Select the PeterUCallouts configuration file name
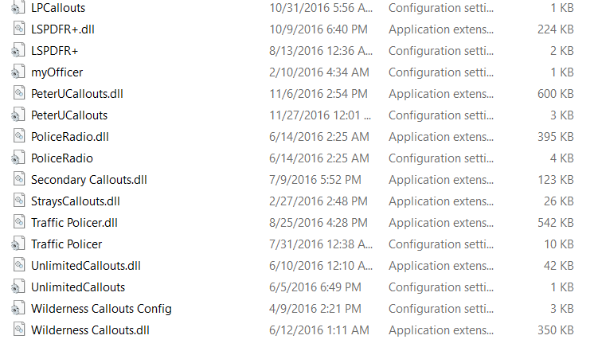594x351 pixels. point(69,115)
